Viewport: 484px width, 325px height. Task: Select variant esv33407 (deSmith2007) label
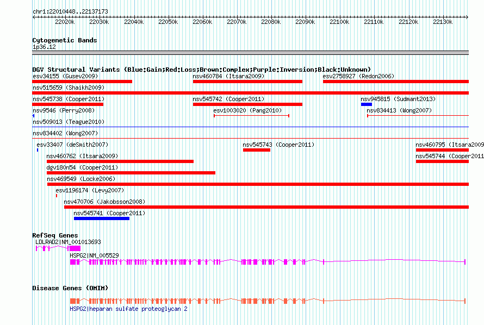tap(72, 145)
